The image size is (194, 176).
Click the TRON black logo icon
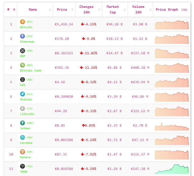pyautogui.click(x=23, y=166)
